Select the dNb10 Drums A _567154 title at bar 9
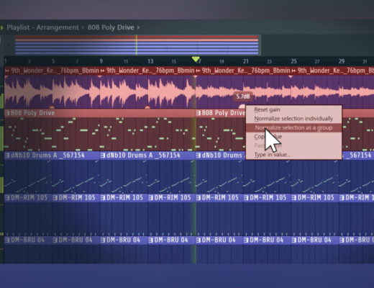The image size is (374, 288). click(143, 156)
